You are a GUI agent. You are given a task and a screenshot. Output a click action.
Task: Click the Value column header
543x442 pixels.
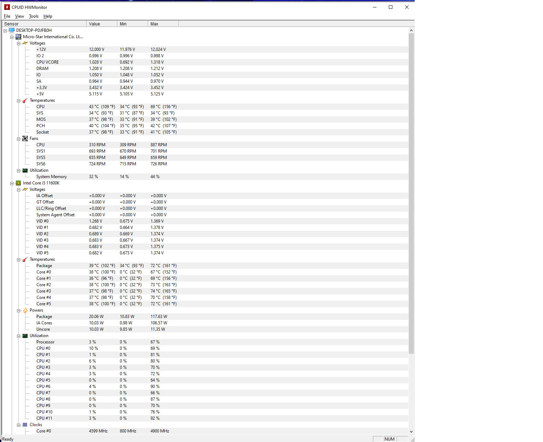102,24
